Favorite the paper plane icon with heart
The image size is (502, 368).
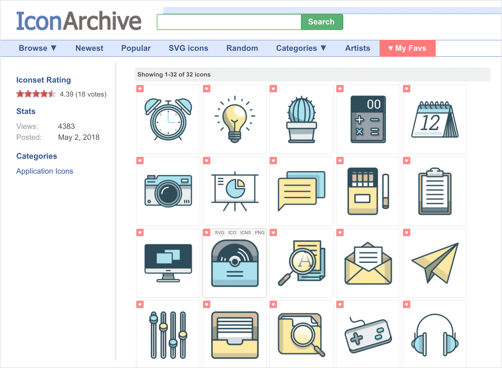click(406, 233)
